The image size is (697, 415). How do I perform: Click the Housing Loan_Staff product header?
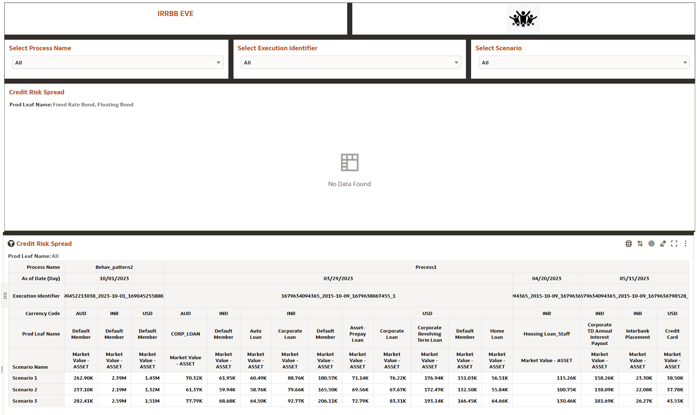coord(546,334)
